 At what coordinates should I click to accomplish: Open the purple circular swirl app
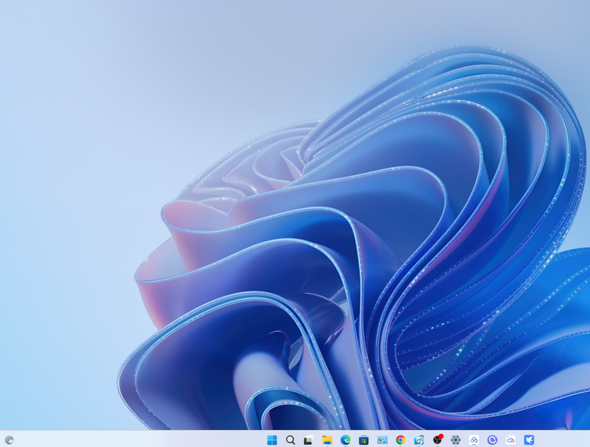tap(493, 440)
